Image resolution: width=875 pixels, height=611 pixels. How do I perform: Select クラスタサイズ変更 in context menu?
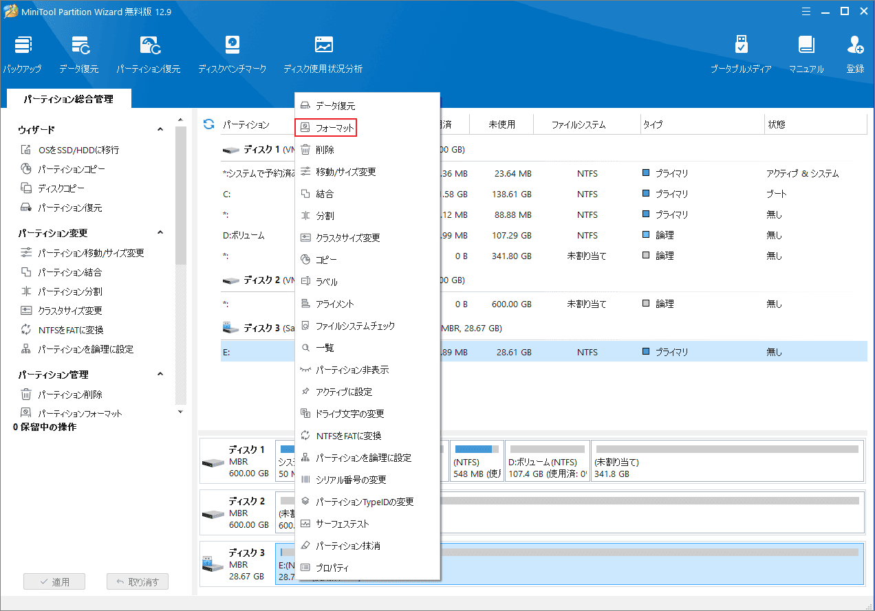(367, 238)
